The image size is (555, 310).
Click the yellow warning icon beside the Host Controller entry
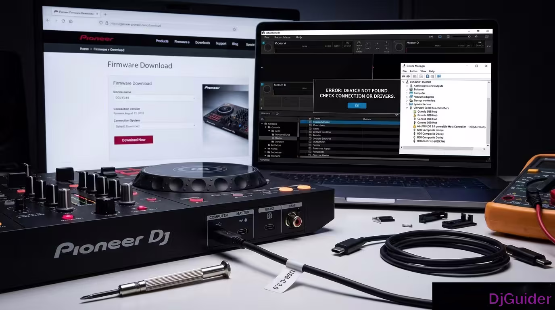coord(415,126)
